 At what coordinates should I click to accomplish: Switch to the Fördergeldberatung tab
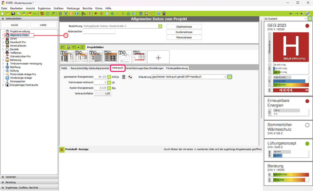177,68
